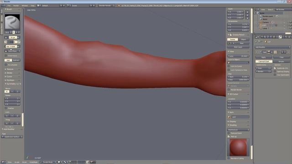The image size is (292, 164).
Task: Open the File menu in top bar
Action: coord(9,5)
